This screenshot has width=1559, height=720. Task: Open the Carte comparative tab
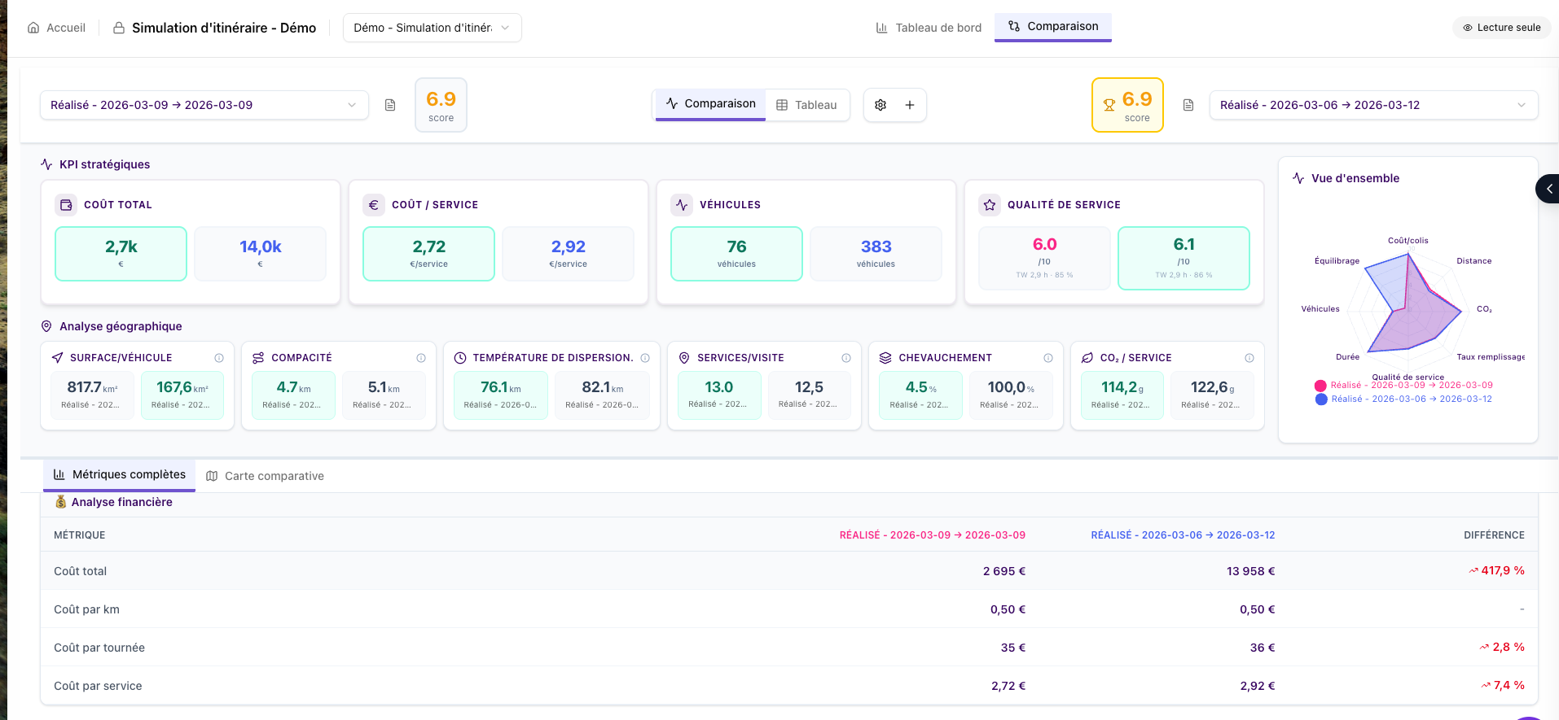coord(266,476)
